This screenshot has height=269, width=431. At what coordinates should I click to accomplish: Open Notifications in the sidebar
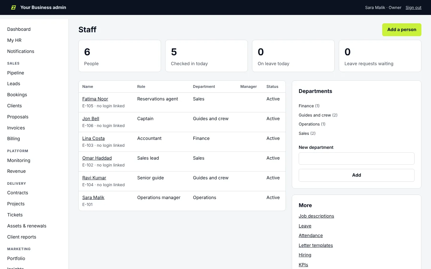pyautogui.click(x=21, y=51)
